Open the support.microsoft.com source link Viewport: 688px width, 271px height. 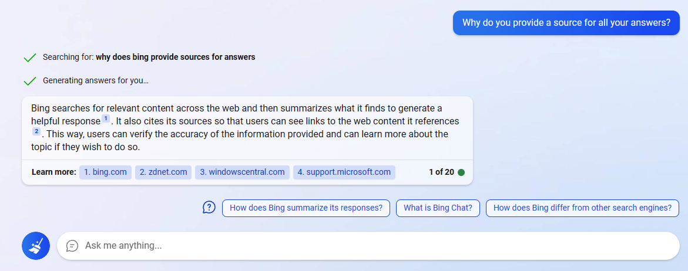click(344, 172)
